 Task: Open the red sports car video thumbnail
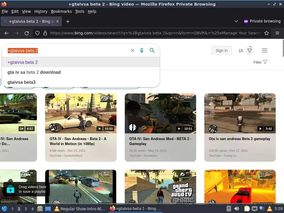pyautogui.click(x=240, y=187)
